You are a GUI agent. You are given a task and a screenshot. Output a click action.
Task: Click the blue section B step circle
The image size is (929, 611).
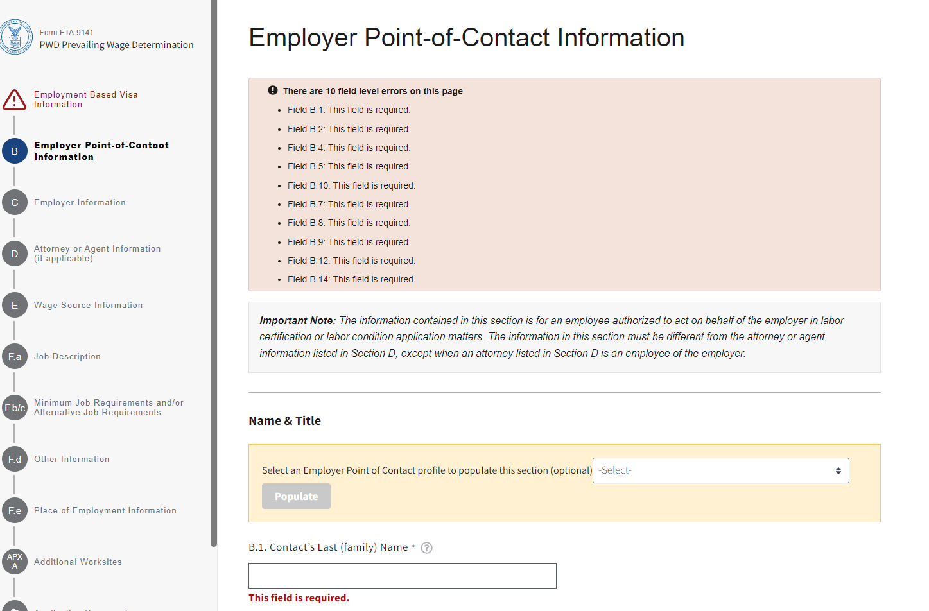(15, 151)
